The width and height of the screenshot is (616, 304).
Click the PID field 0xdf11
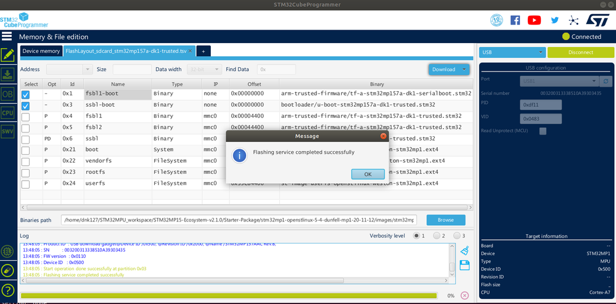[541, 105]
